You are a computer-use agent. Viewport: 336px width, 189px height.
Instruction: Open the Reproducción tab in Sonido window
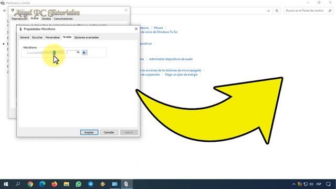pyautogui.click(x=19, y=19)
